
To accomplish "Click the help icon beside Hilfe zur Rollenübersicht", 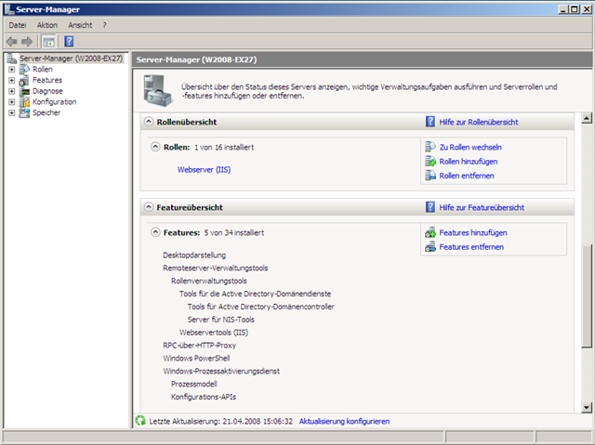I will 430,122.
